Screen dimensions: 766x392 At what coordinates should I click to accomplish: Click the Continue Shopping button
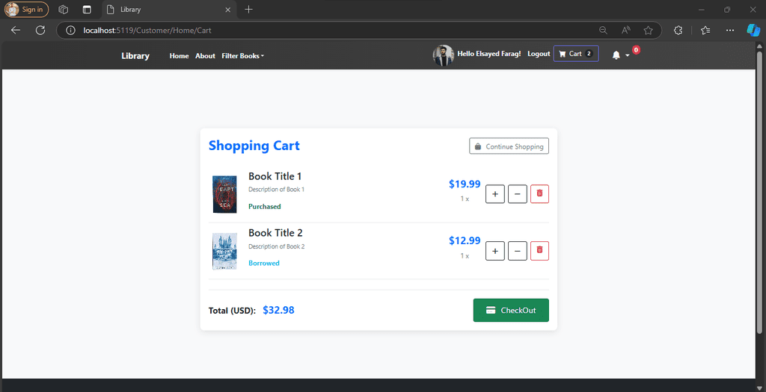tap(509, 146)
